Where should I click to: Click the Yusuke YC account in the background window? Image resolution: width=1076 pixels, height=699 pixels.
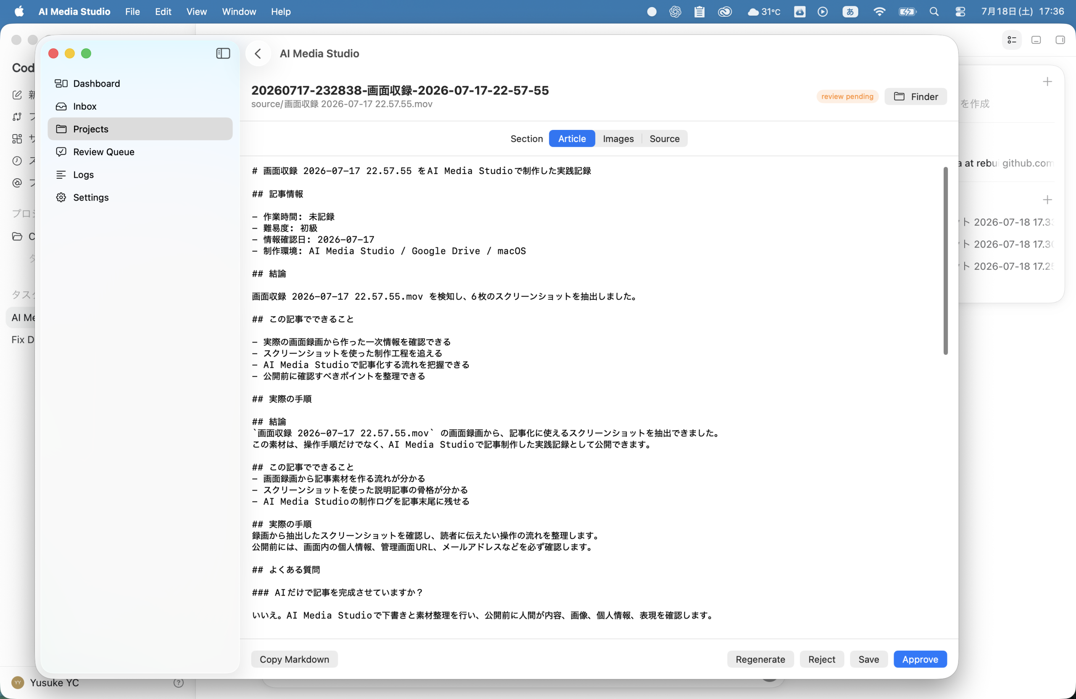45,683
